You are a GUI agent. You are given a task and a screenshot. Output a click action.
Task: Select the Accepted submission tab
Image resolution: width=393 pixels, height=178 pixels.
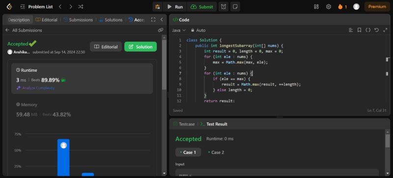click(x=137, y=20)
